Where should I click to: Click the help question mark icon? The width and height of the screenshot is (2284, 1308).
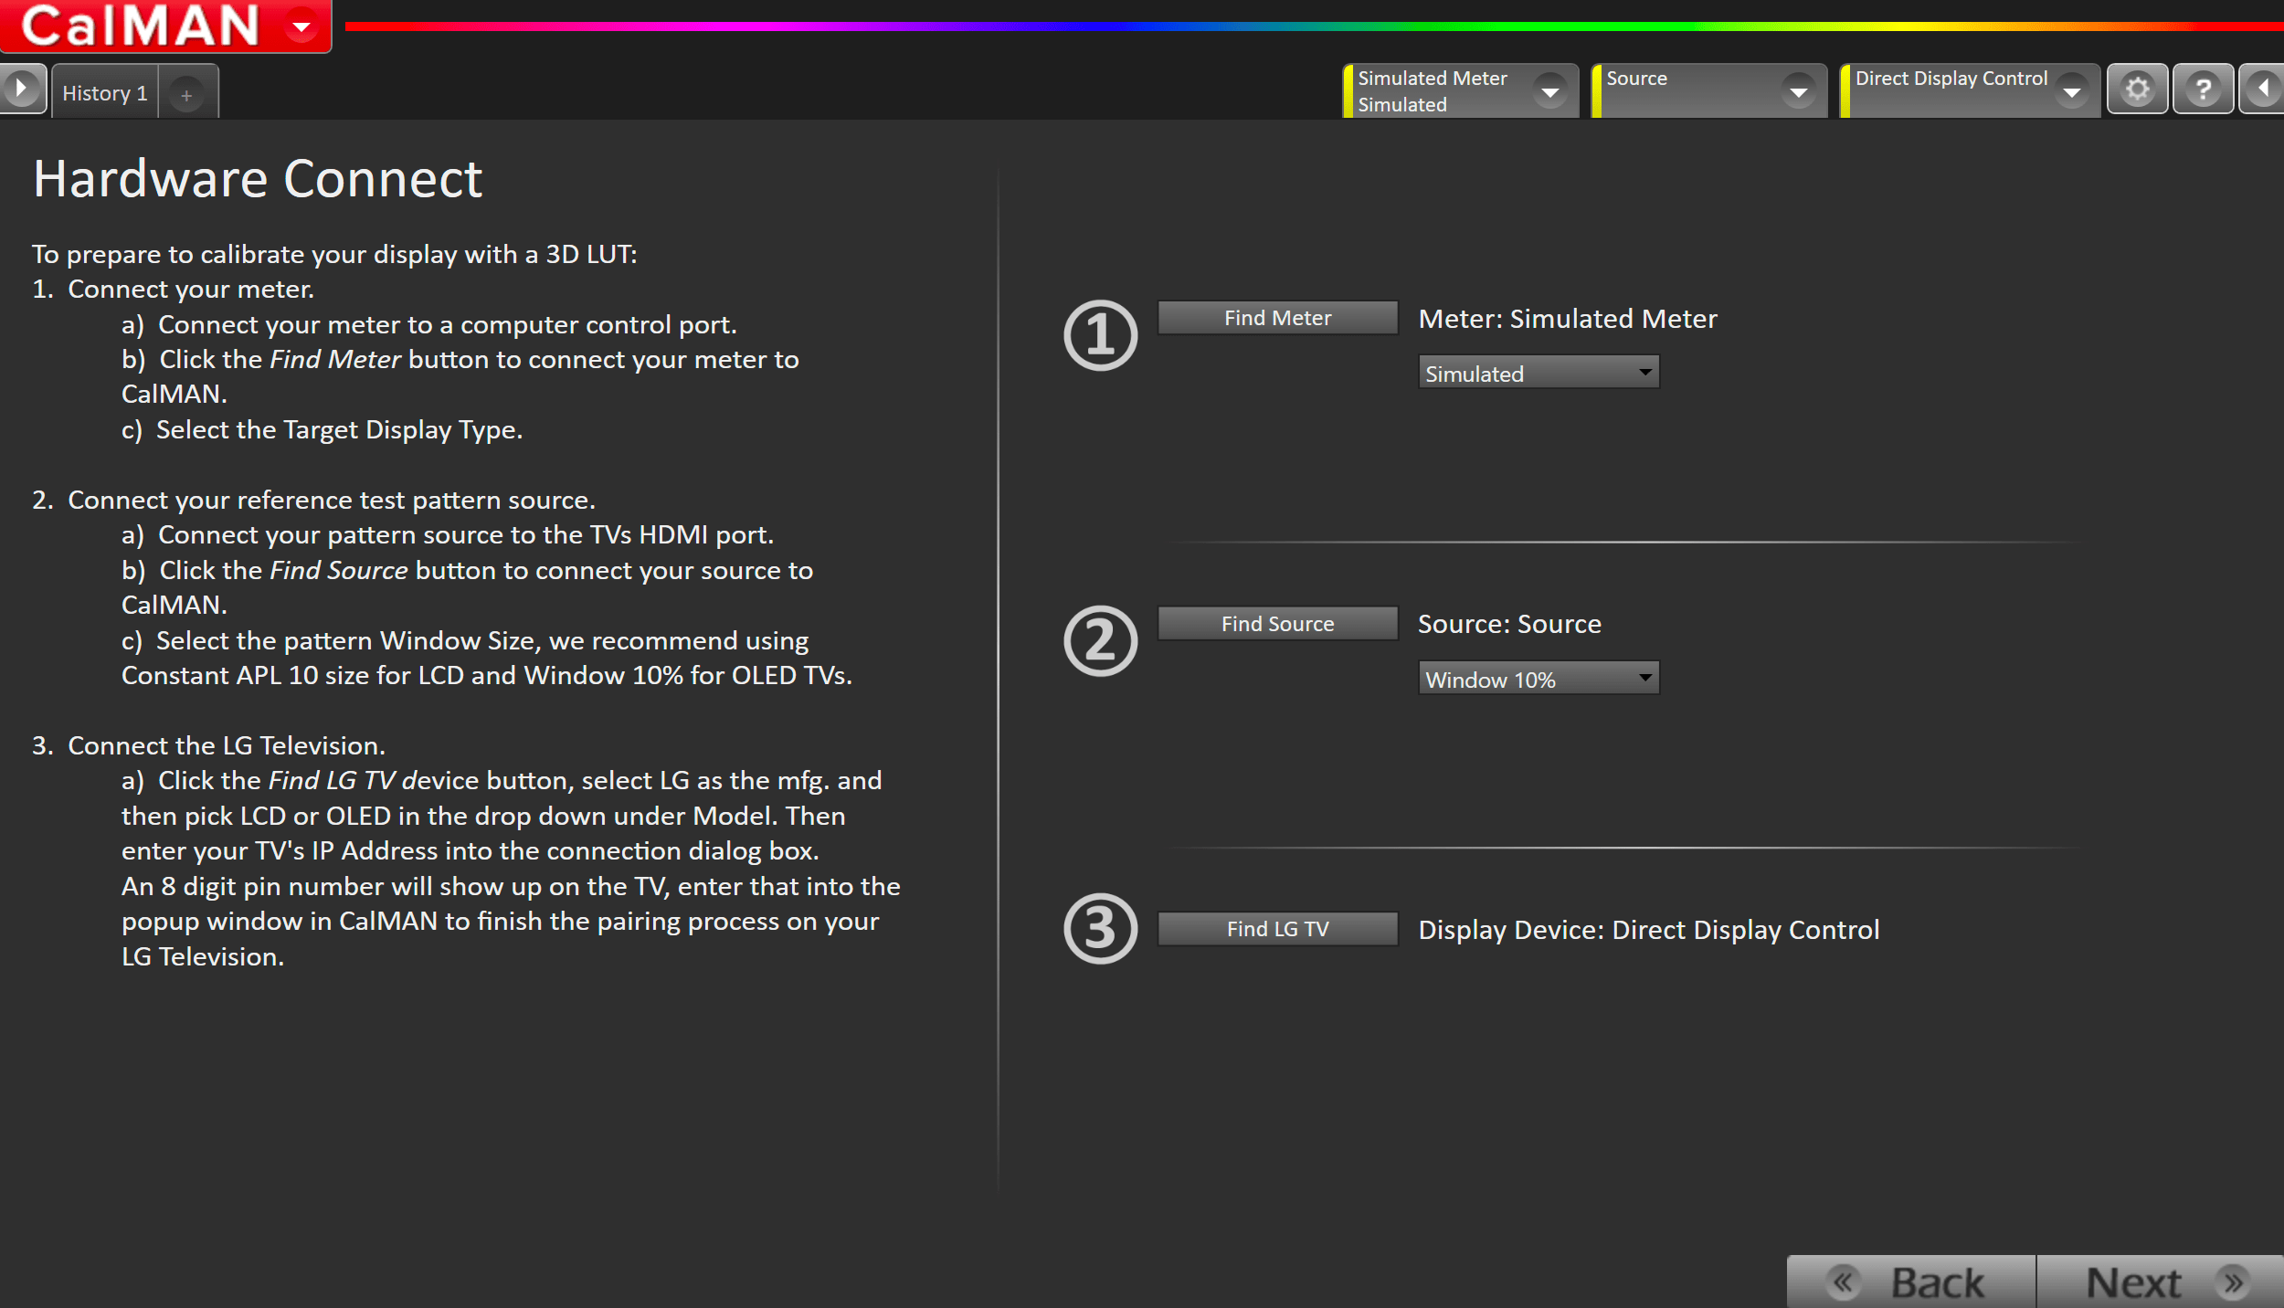tap(2203, 90)
